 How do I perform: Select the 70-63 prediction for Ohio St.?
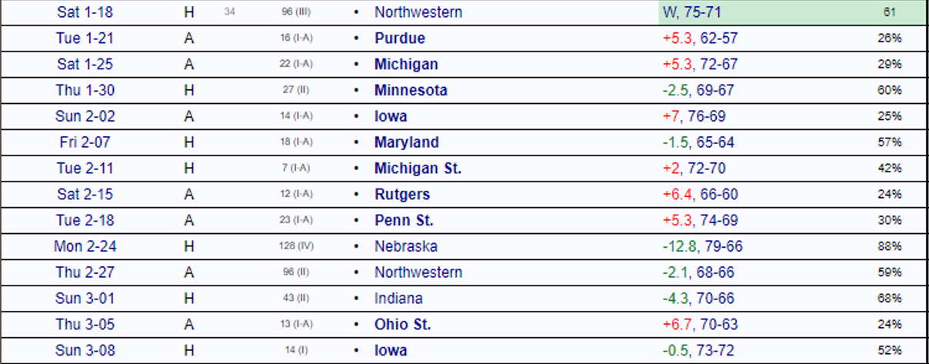point(716,325)
